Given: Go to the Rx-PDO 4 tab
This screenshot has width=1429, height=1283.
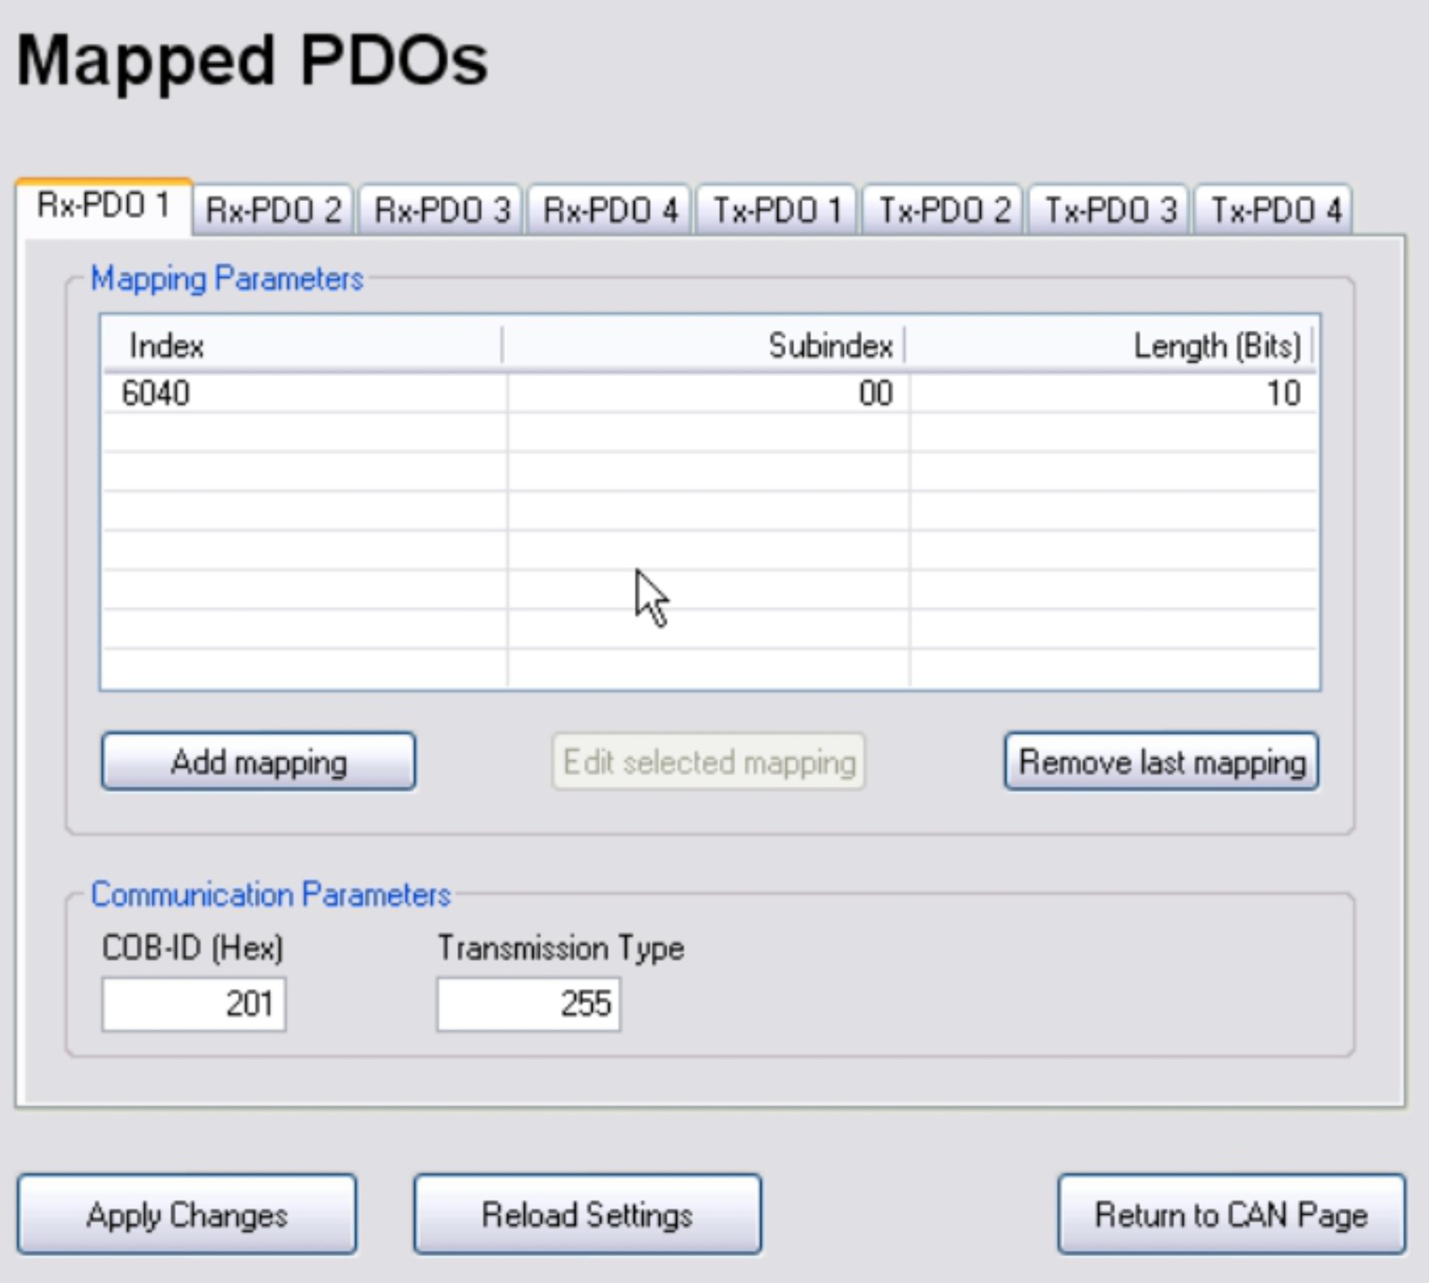Looking at the screenshot, I should tap(610, 211).
